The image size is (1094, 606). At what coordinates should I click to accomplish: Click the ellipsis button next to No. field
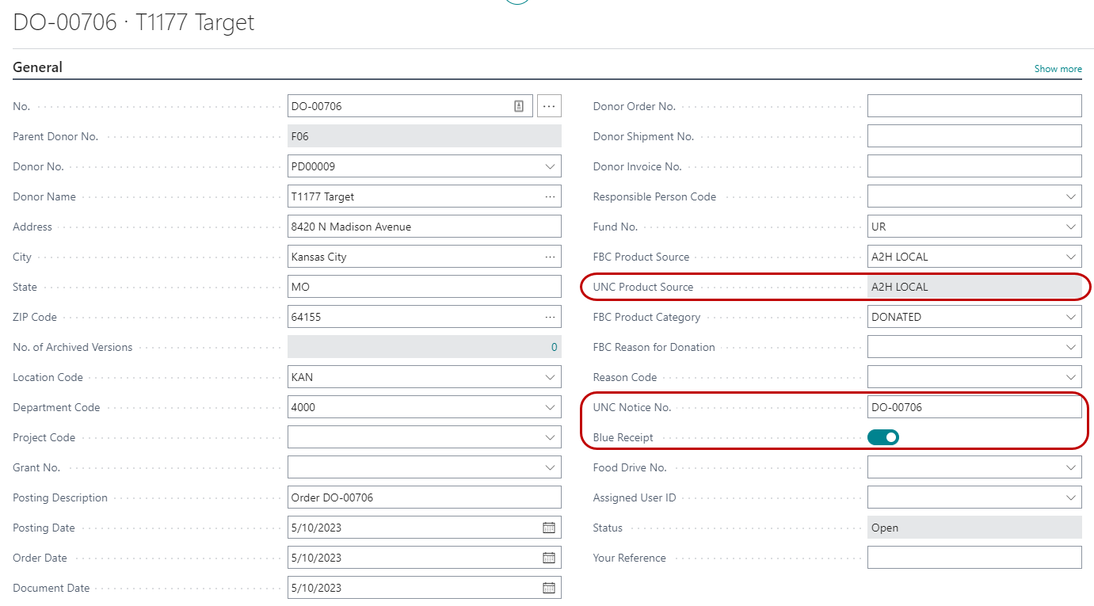pyautogui.click(x=549, y=106)
